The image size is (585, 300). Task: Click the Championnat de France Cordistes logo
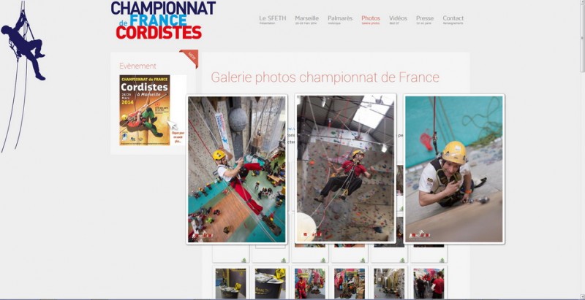tap(163, 20)
